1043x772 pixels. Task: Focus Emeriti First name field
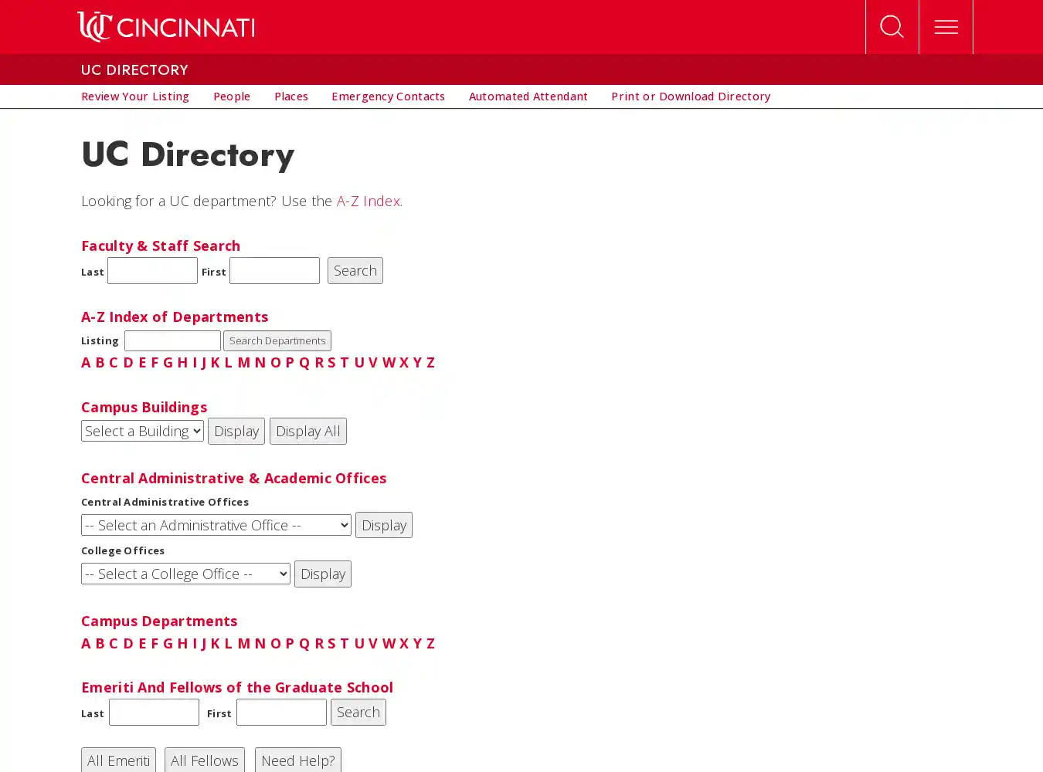281,712
